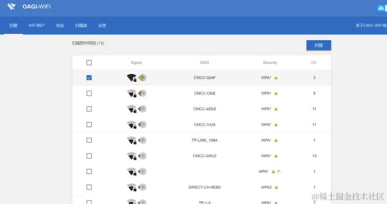Click the OAGI-WIFI logo icon

(11, 7)
